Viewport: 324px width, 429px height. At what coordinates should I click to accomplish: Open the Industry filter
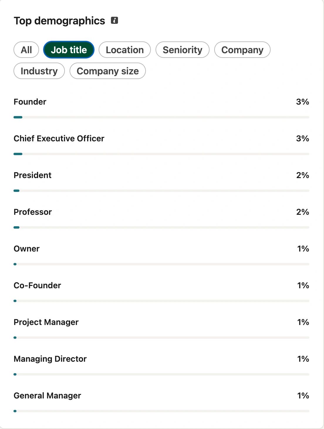(x=39, y=71)
